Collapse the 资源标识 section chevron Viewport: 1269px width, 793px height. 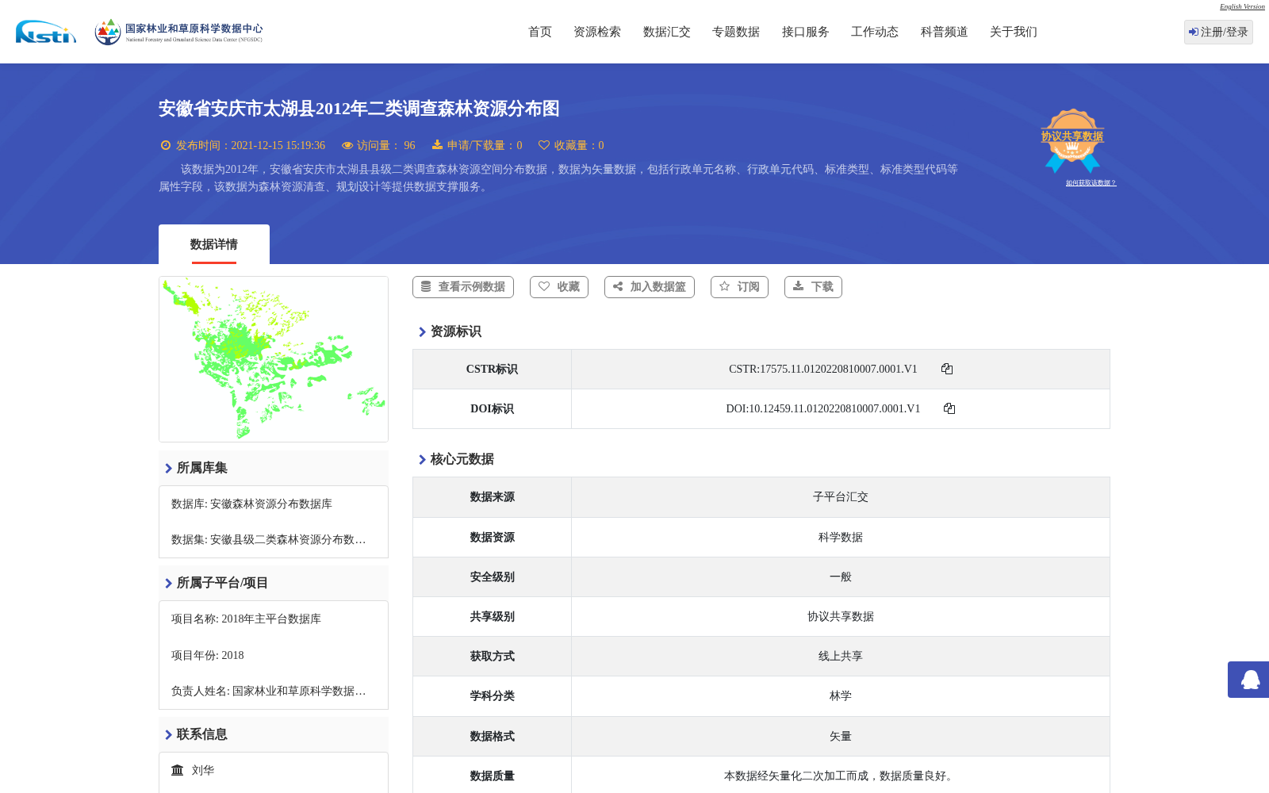pos(422,332)
